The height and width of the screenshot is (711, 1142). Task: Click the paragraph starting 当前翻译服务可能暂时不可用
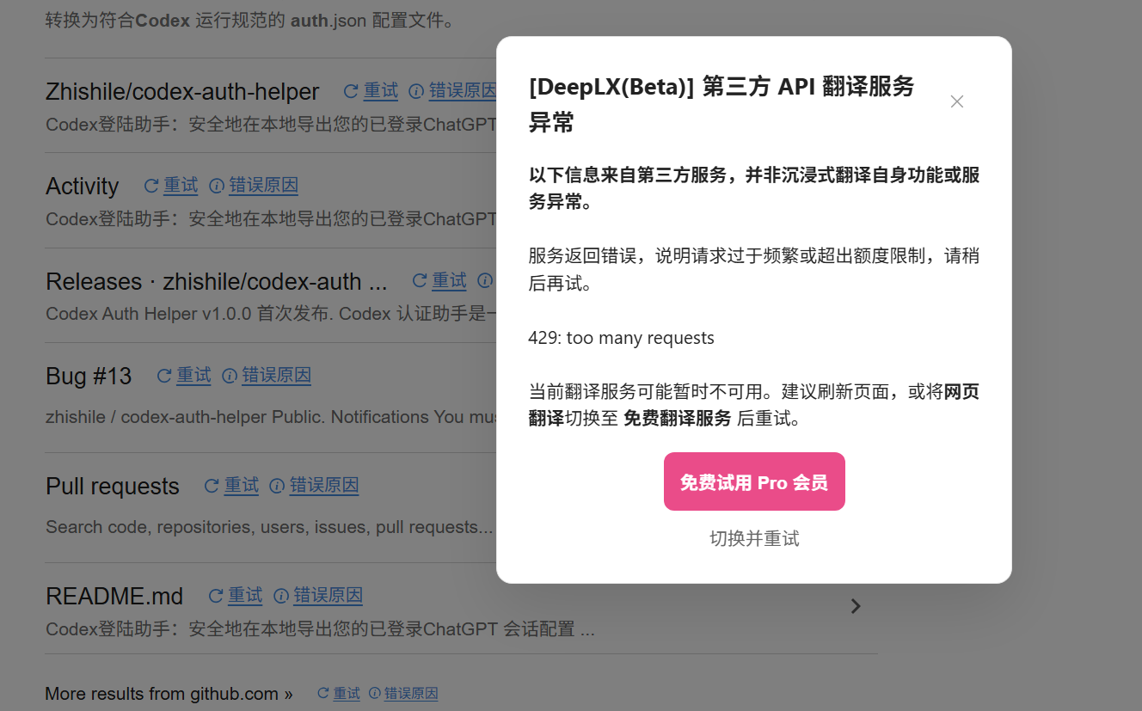click(754, 405)
